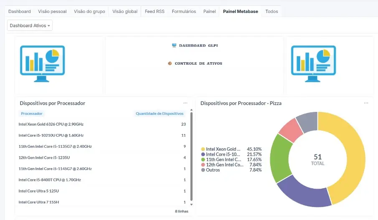
Task: Click the table scrollbar down arrow
Action: point(192,205)
